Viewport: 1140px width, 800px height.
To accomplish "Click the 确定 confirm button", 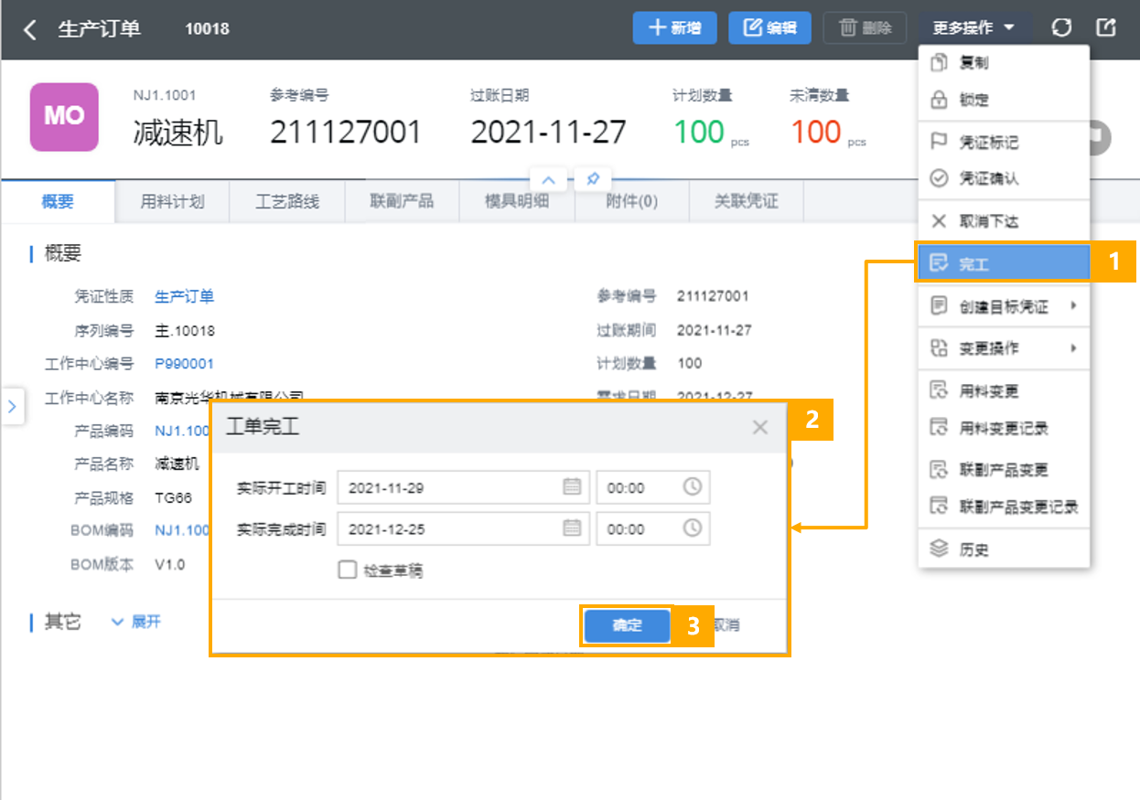I will (628, 625).
